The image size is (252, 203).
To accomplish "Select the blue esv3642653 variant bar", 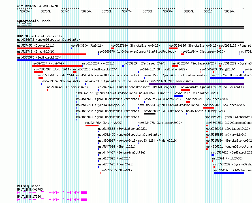I will (x=229, y=173).
